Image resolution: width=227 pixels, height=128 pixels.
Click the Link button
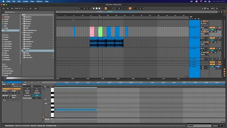tap(4, 9)
